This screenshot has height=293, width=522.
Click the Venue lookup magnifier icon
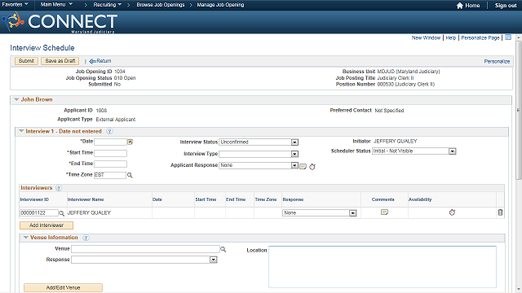pyautogui.click(x=223, y=249)
